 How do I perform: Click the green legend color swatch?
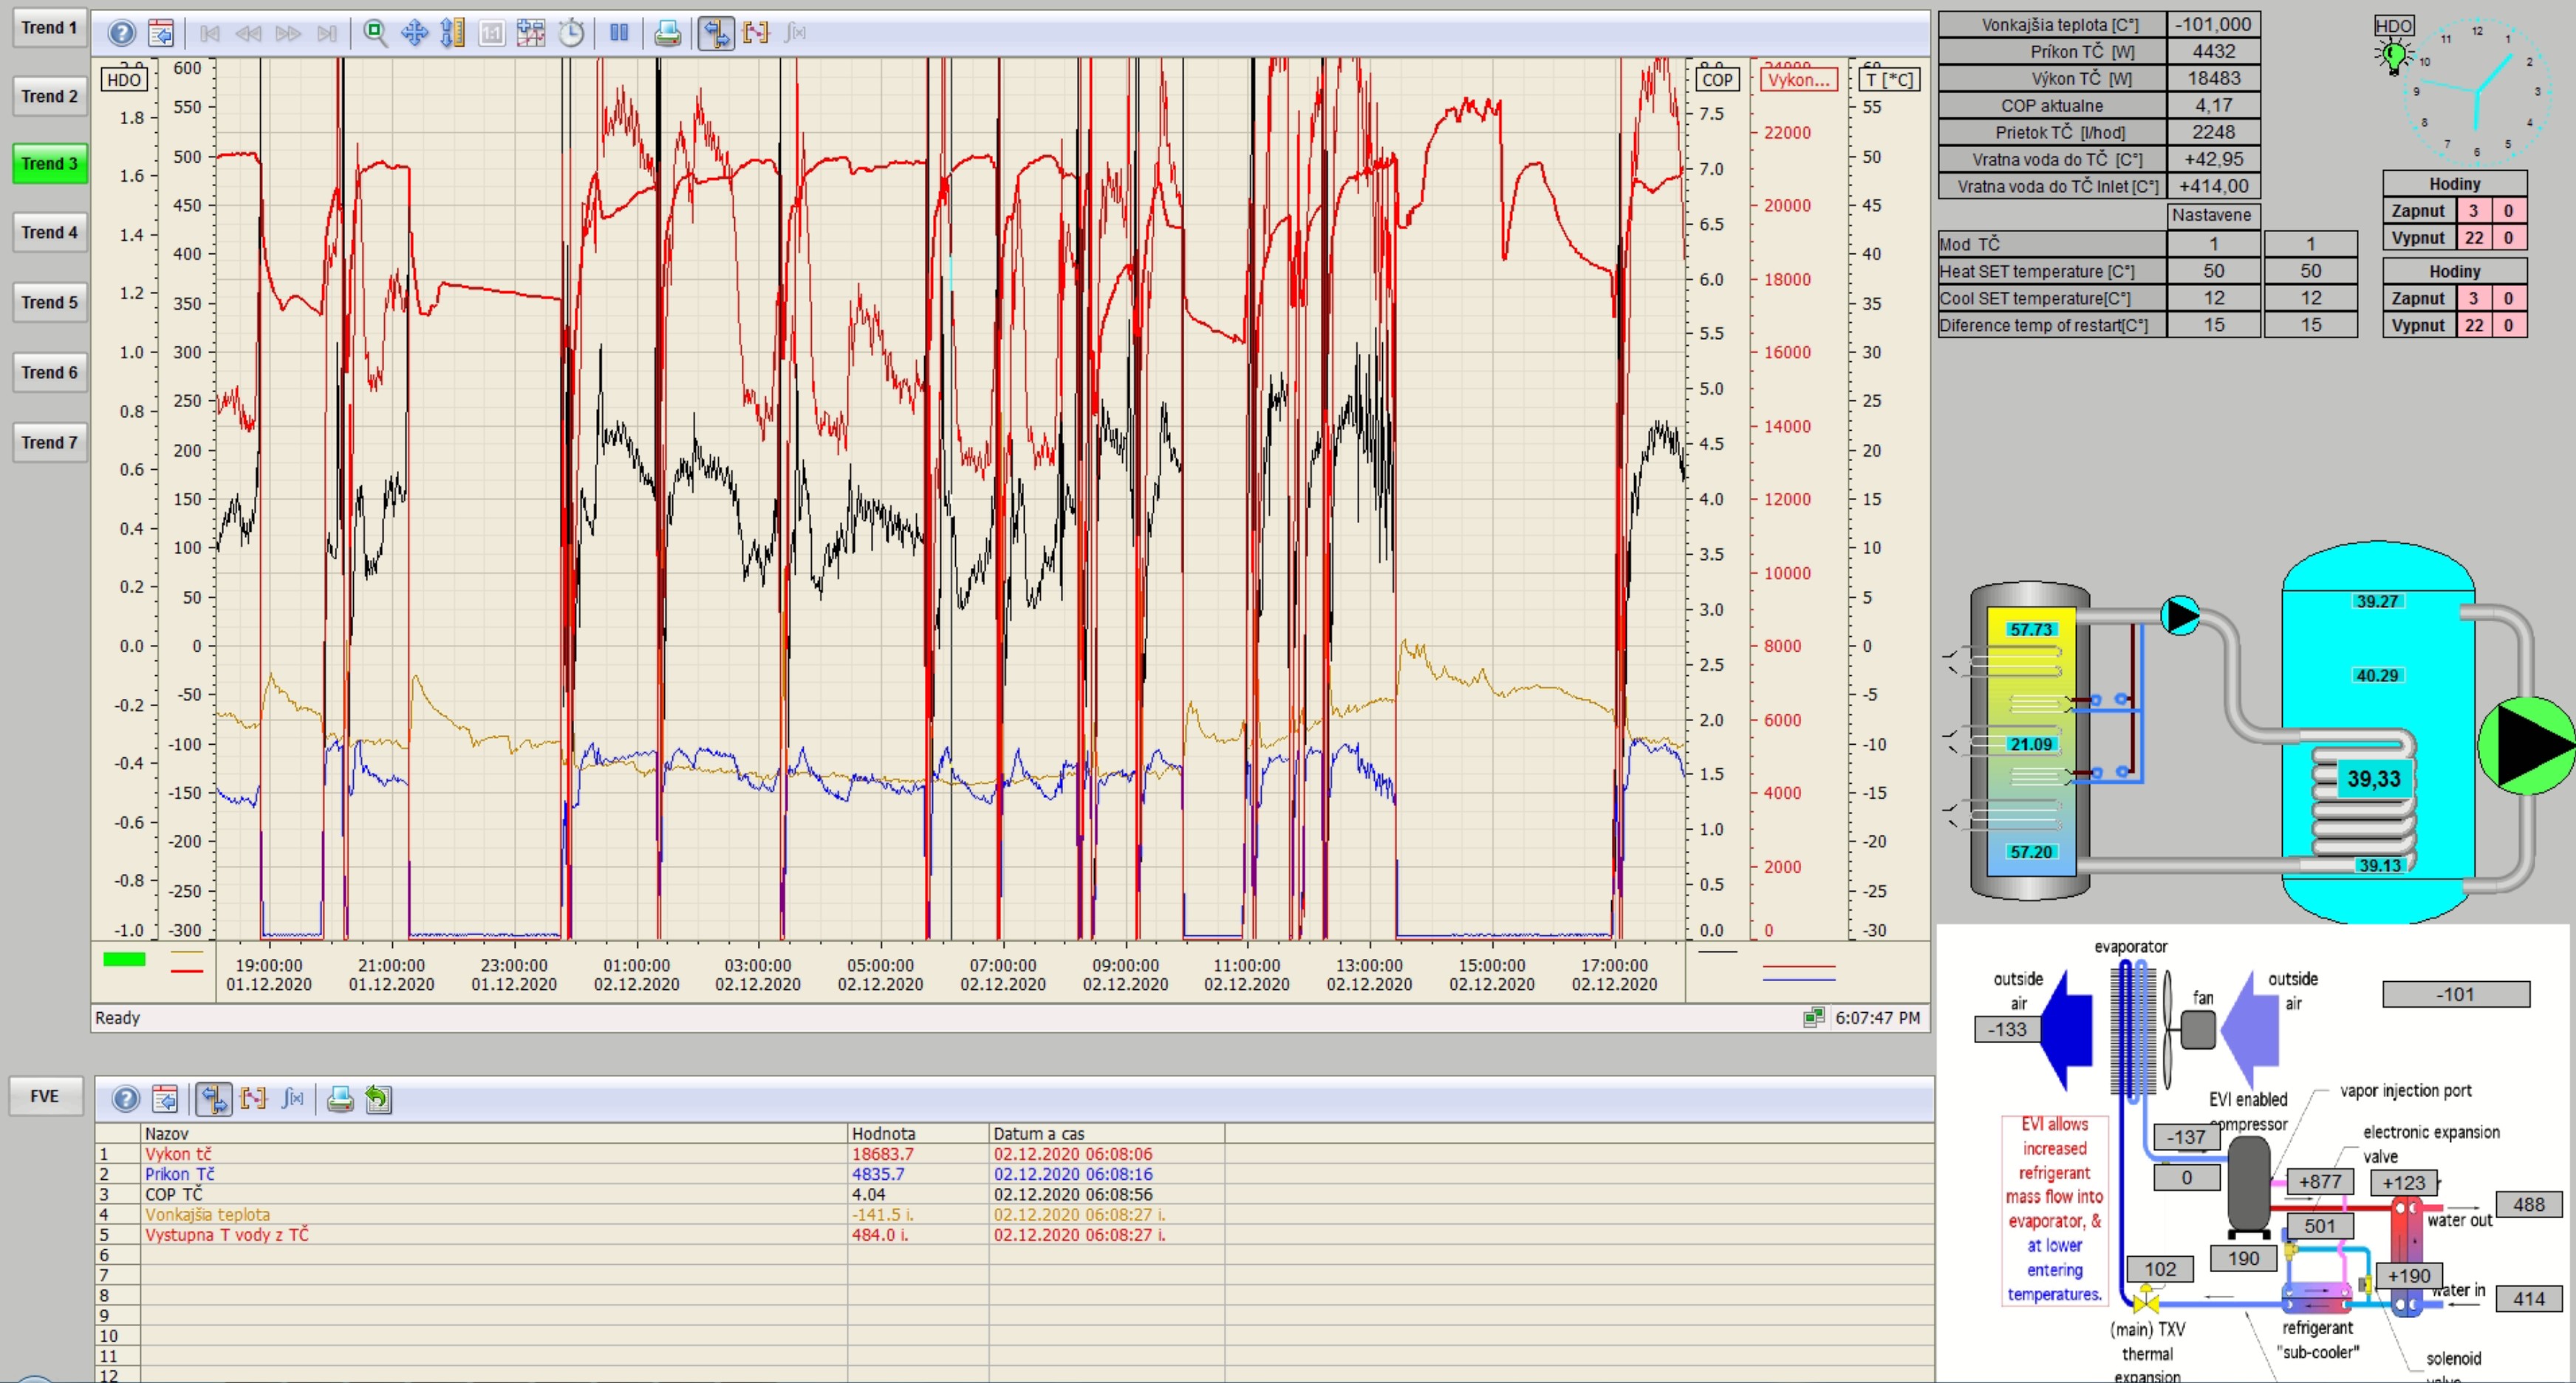click(x=124, y=959)
